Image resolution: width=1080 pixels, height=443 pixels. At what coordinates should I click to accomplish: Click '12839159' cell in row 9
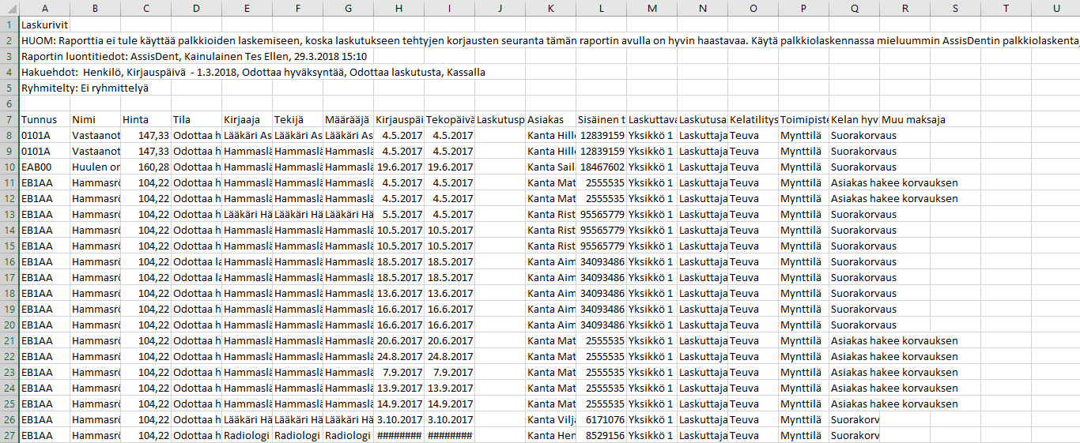coord(601,151)
